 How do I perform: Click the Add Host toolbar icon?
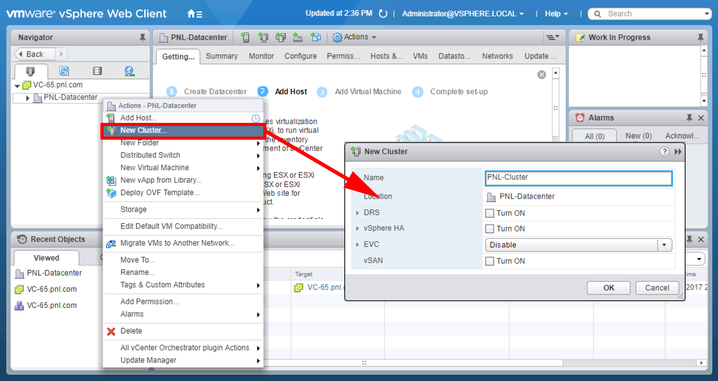click(245, 37)
